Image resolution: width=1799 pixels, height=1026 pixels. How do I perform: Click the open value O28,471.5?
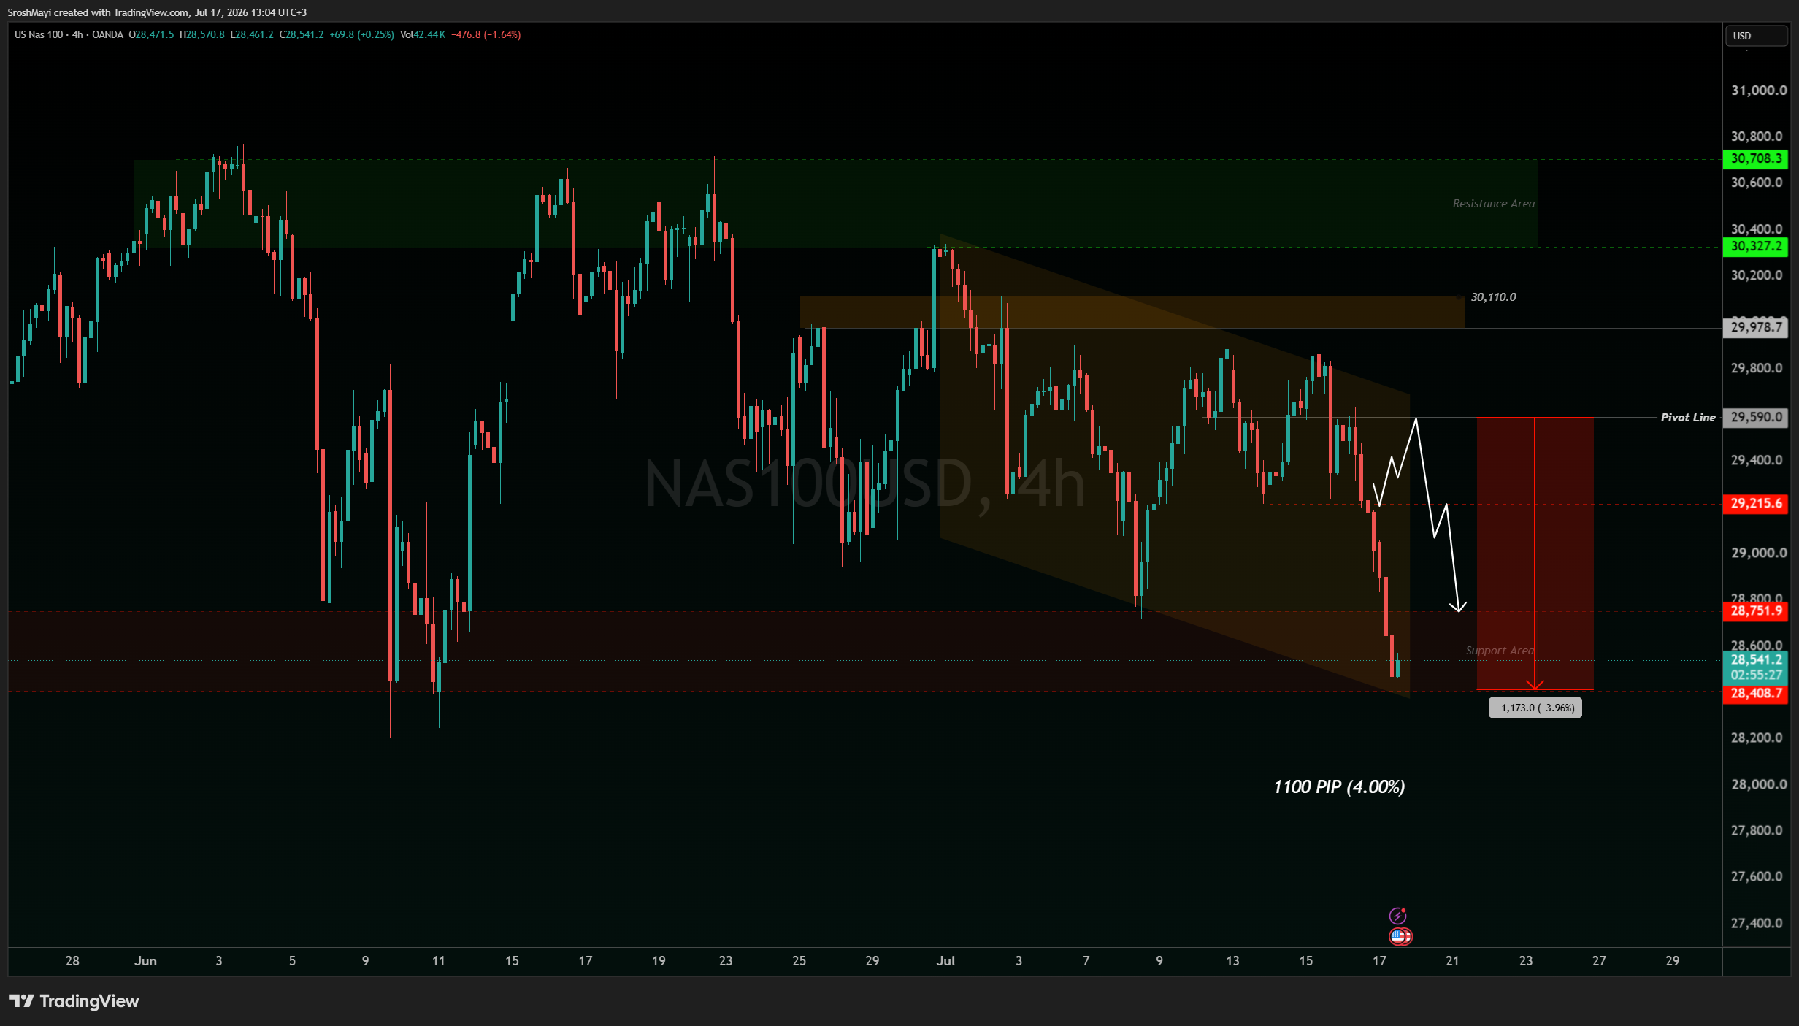pyautogui.click(x=152, y=35)
